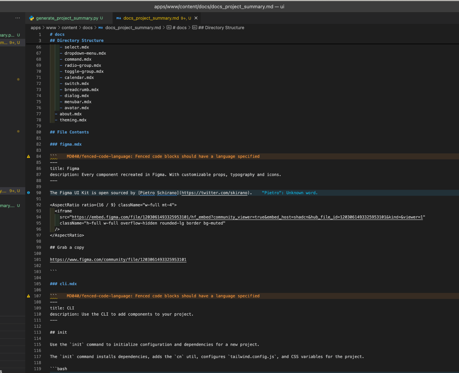459x373 pixels.
Task: Open the sidebar's More Actions ellipsis
Action: click(x=18, y=18)
